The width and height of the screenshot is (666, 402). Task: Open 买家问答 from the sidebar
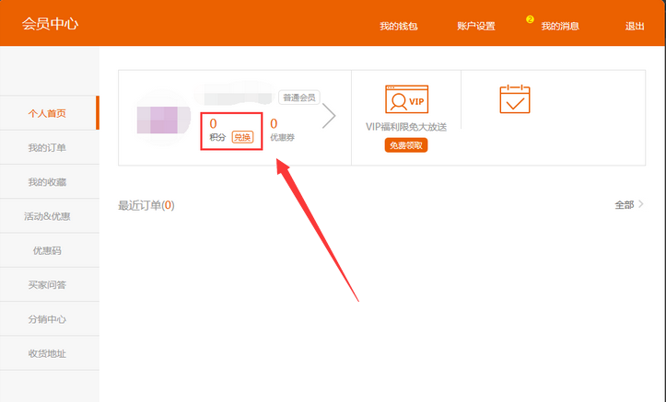pos(47,285)
